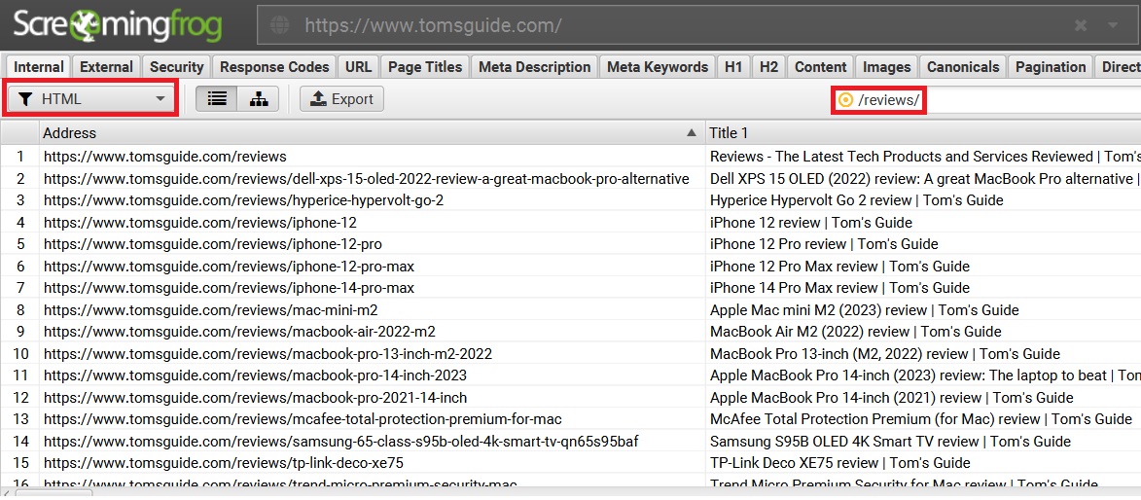The image size is (1141, 500).
Task: Open the Response Codes tab
Action: click(274, 67)
